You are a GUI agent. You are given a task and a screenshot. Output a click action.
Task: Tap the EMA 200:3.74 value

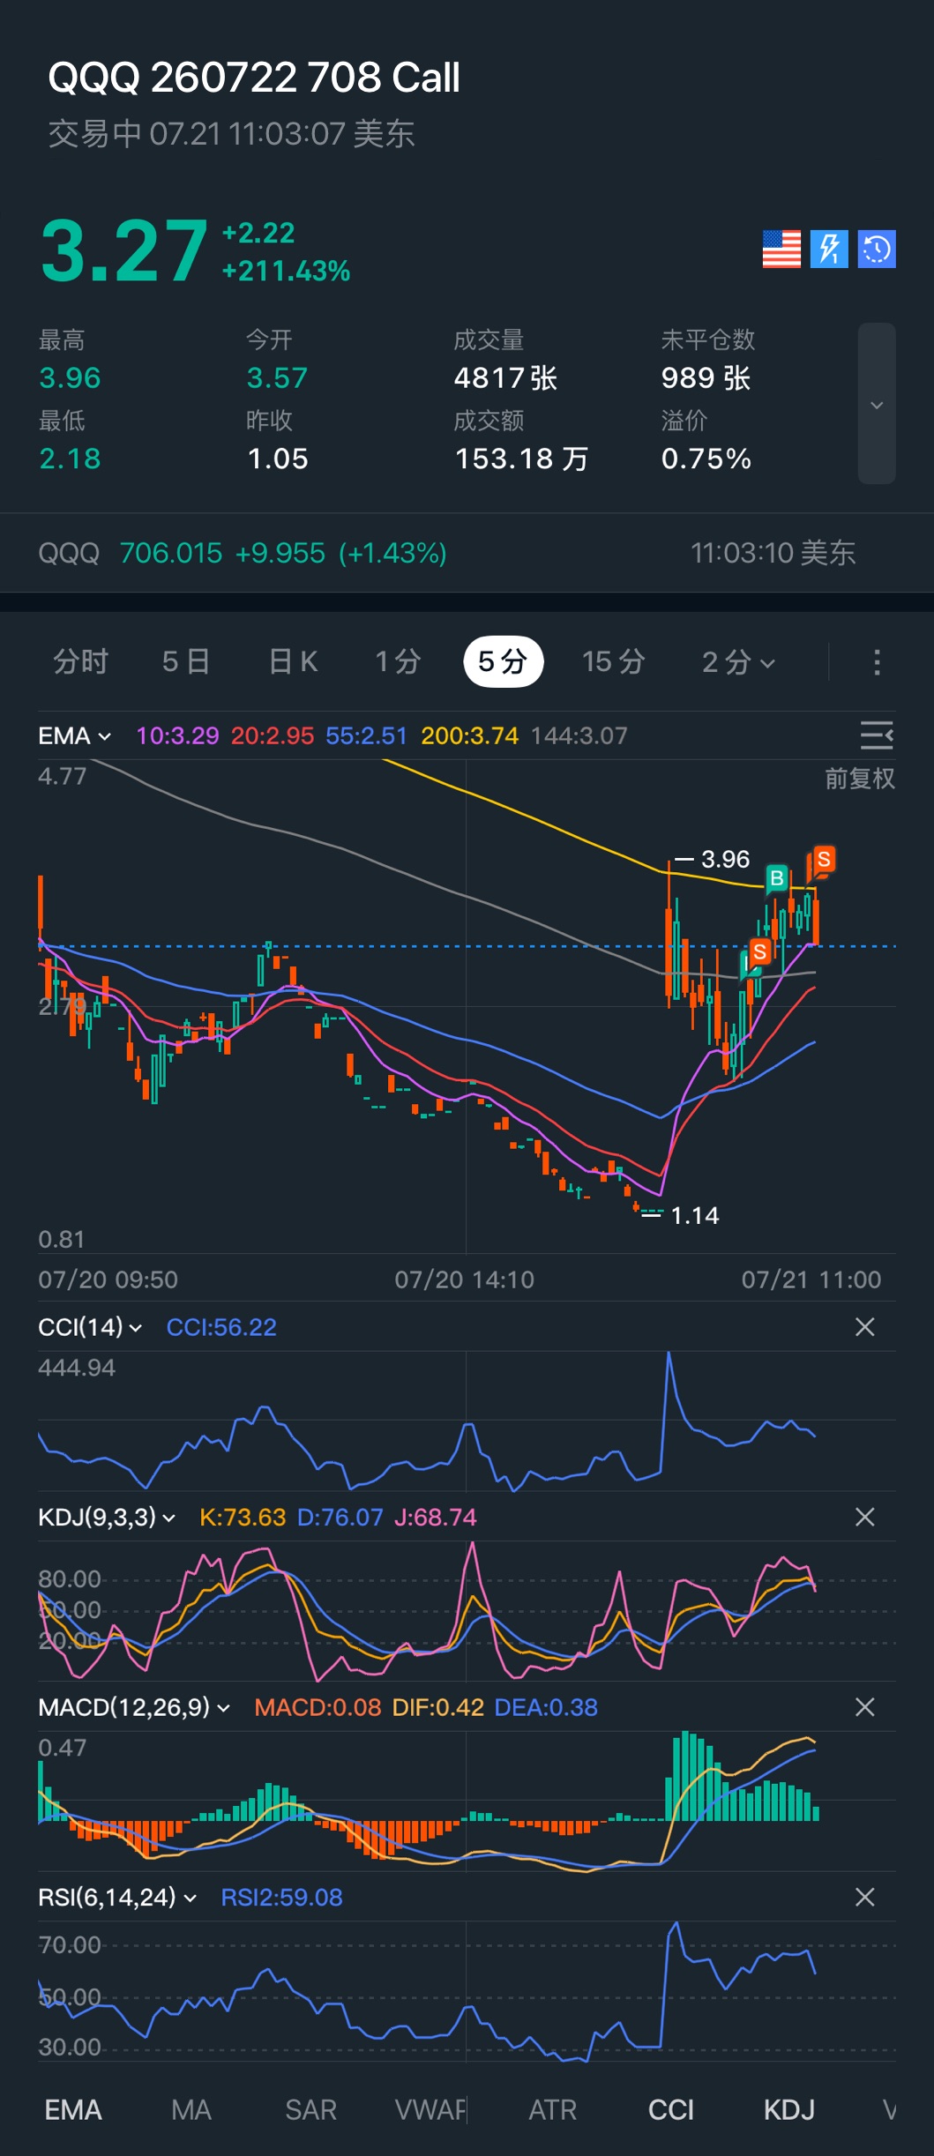click(x=469, y=735)
